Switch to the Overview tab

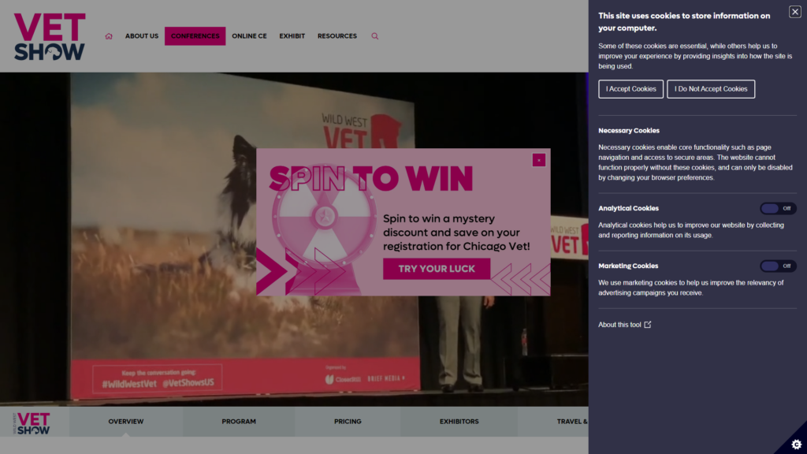(x=125, y=422)
